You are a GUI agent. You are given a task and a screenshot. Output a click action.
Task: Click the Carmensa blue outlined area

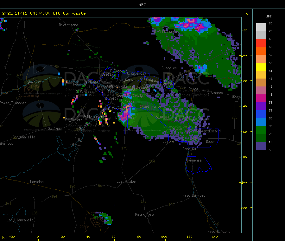[198, 165]
